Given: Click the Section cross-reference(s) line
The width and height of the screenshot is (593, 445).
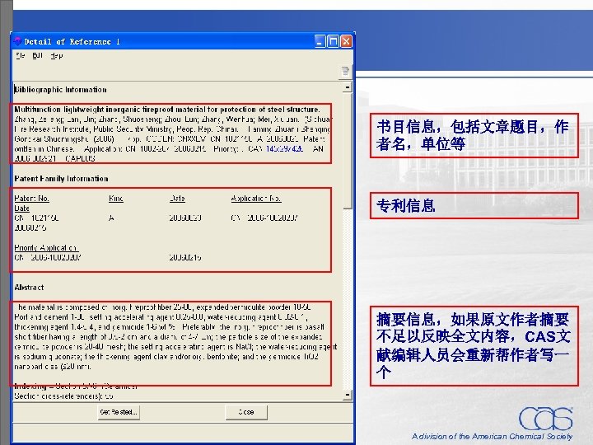Looking at the screenshot, I should (x=63, y=396).
